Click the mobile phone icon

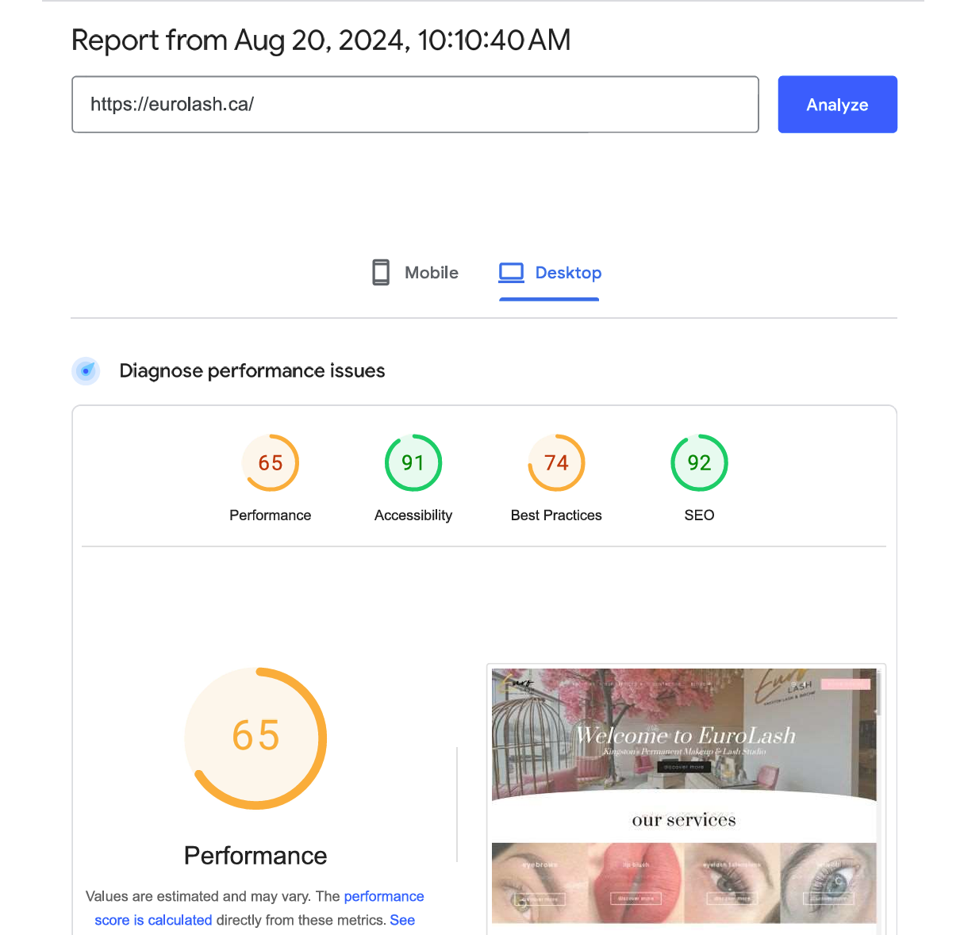[x=381, y=272]
